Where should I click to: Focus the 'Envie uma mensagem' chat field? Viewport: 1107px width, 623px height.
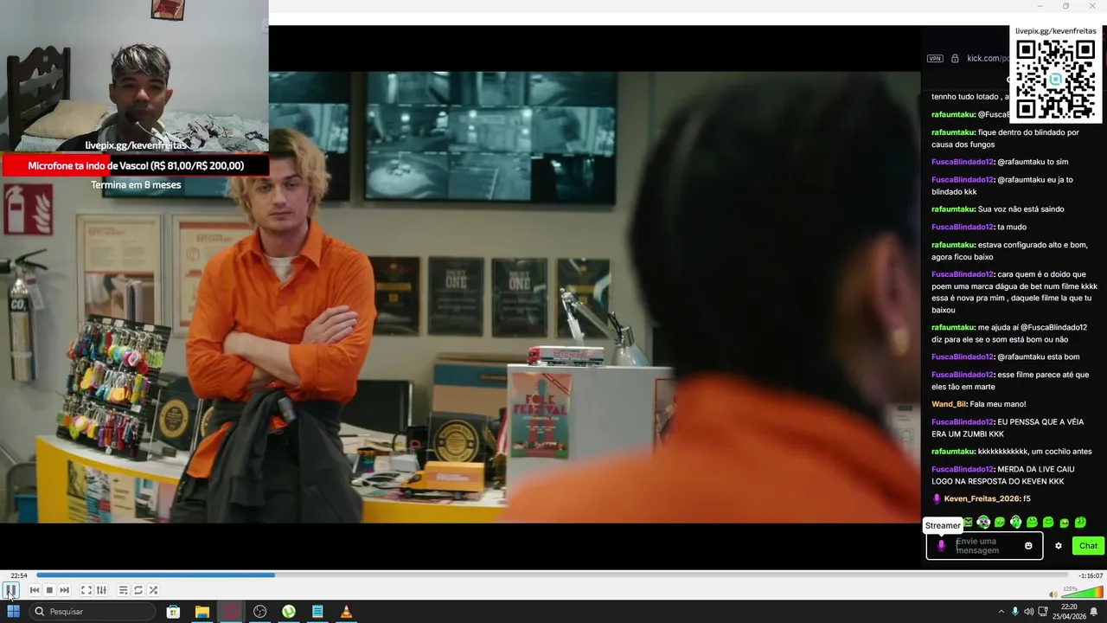pos(984,546)
